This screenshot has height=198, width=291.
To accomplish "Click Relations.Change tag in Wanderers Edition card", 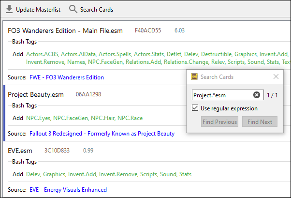I will [x=186, y=62].
